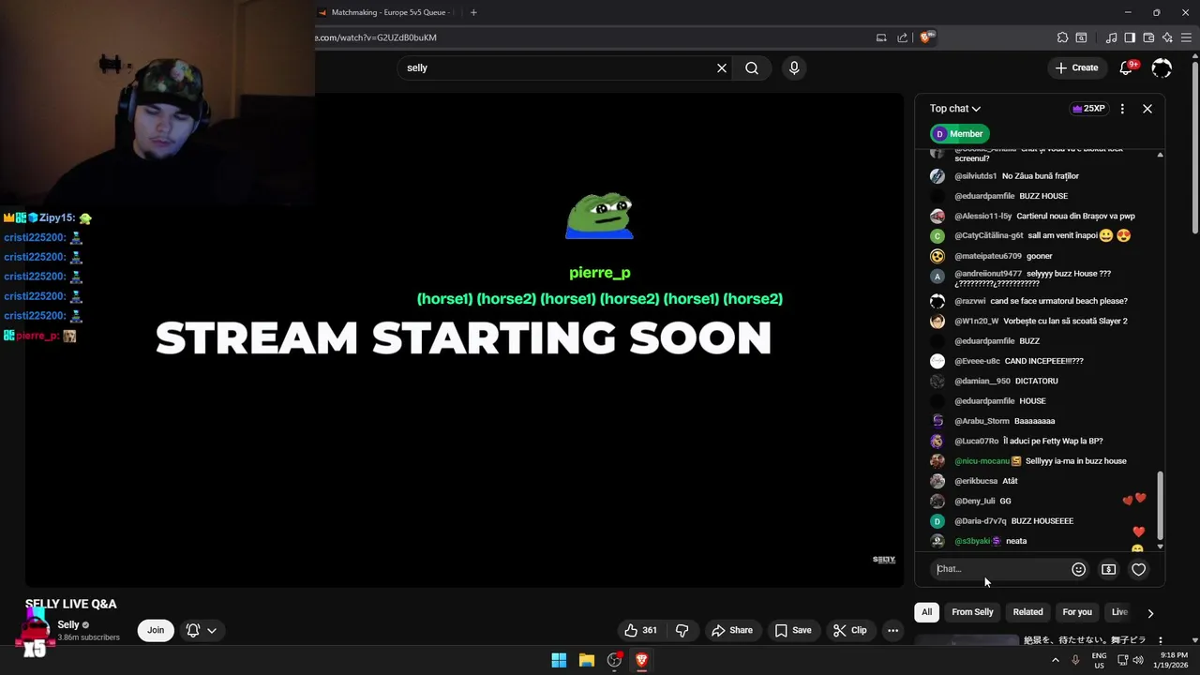Open Brave Wallet icon

(1148, 37)
